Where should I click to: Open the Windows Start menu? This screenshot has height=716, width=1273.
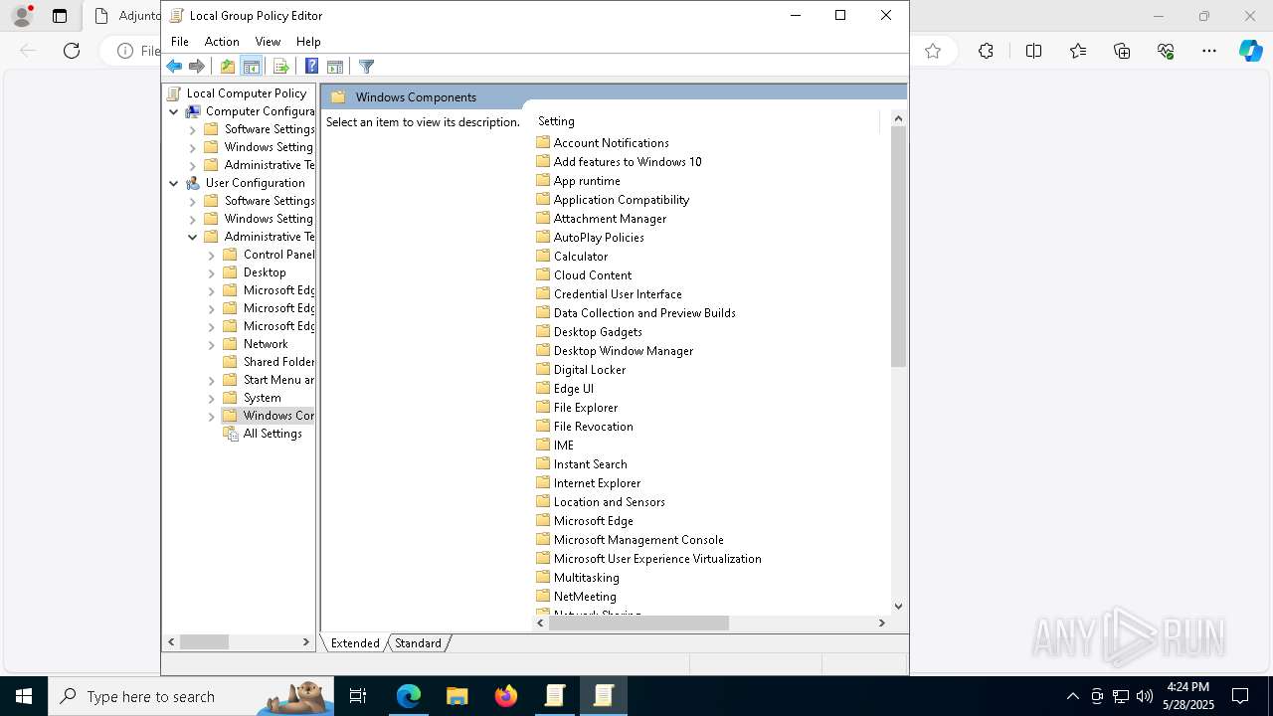point(24,696)
